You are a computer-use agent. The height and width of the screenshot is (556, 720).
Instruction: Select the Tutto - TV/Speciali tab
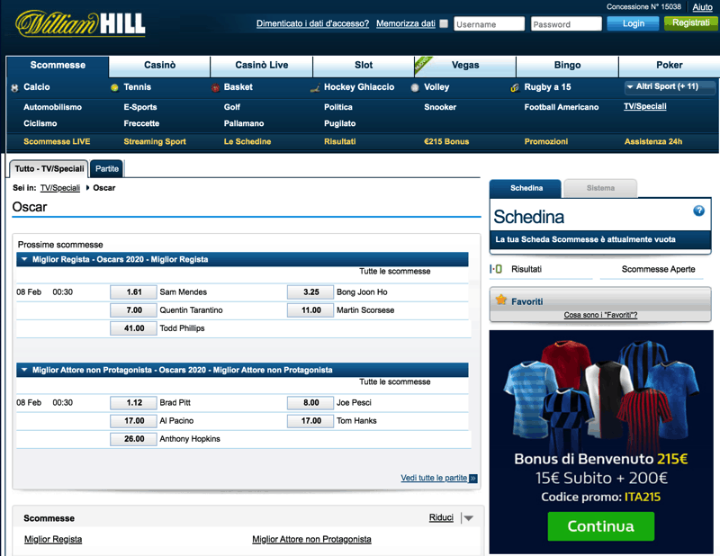coord(49,168)
